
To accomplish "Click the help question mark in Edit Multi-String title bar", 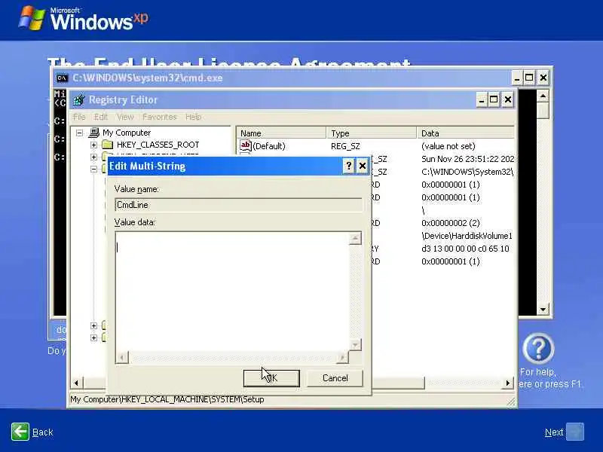I will pos(348,166).
